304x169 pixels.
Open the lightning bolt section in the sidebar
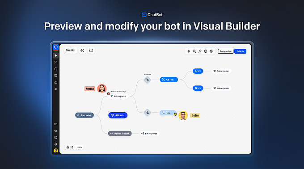pos(55,55)
